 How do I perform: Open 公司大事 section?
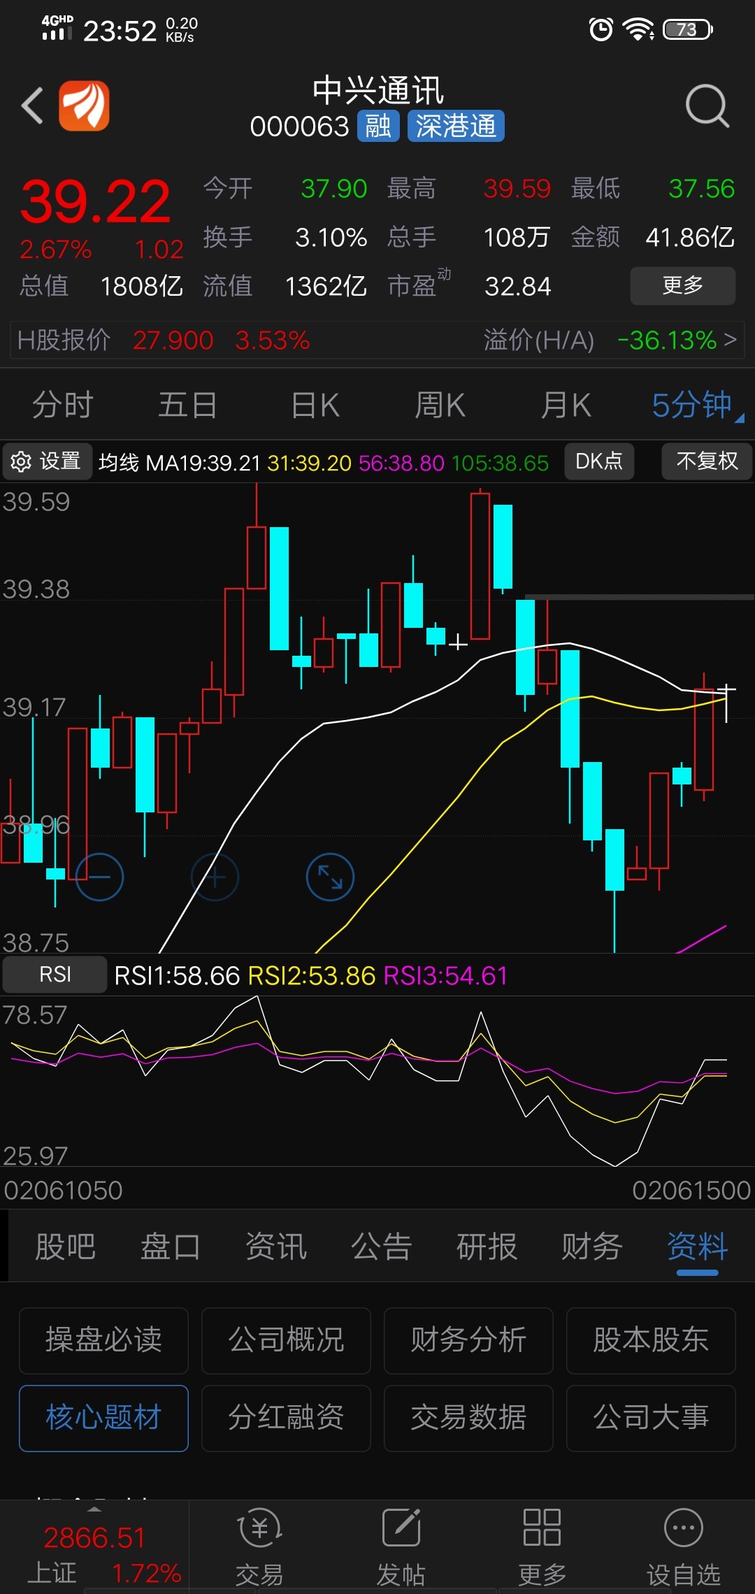pyautogui.click(x=651, y=1418)
